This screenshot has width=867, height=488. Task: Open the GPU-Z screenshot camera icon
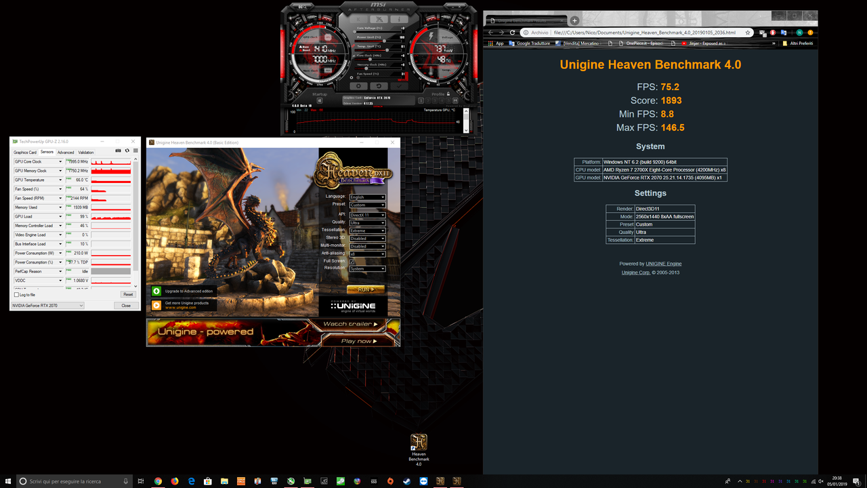tap(118, 150)
